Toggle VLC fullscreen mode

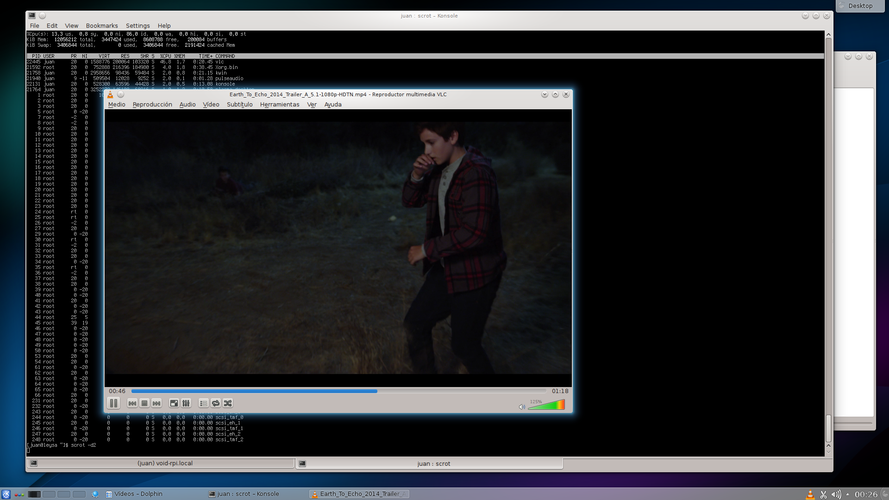[174, 403]
